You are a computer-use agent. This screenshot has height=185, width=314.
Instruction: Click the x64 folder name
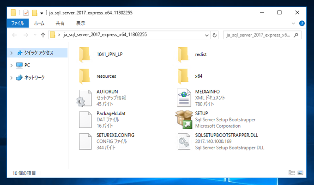(199, 76)
